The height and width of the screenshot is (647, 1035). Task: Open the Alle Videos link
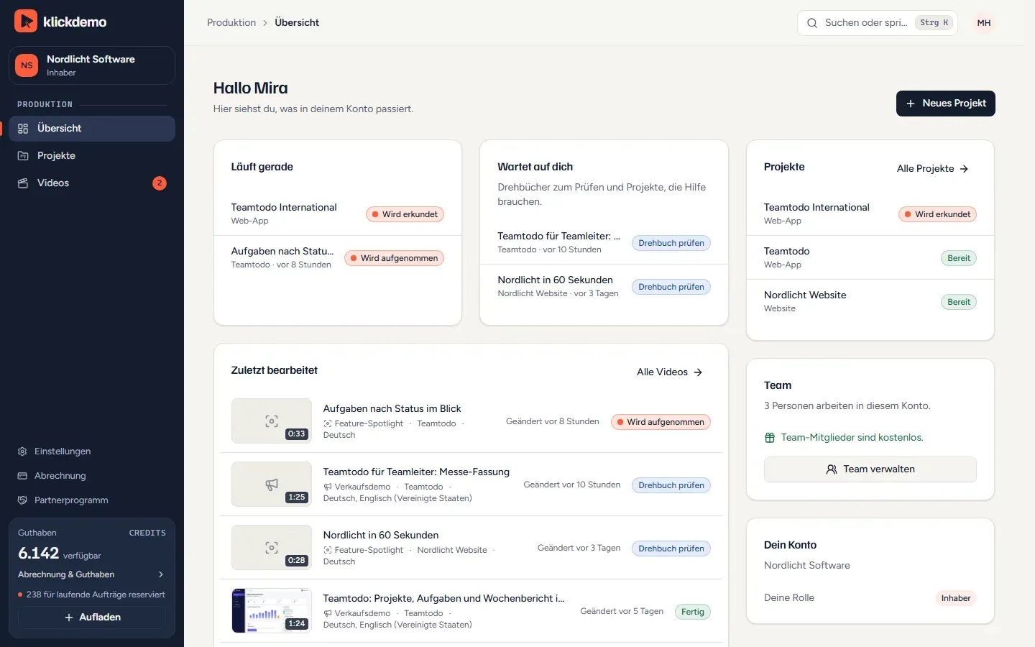[670, 372]
